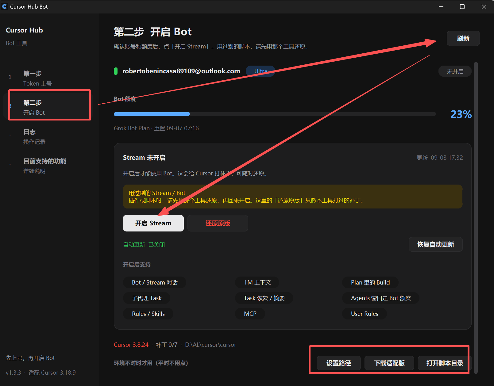This screenshot has width=494, height=386.
Task: Maximize the Cursor Hub Bot window
Action: [462, 6]
